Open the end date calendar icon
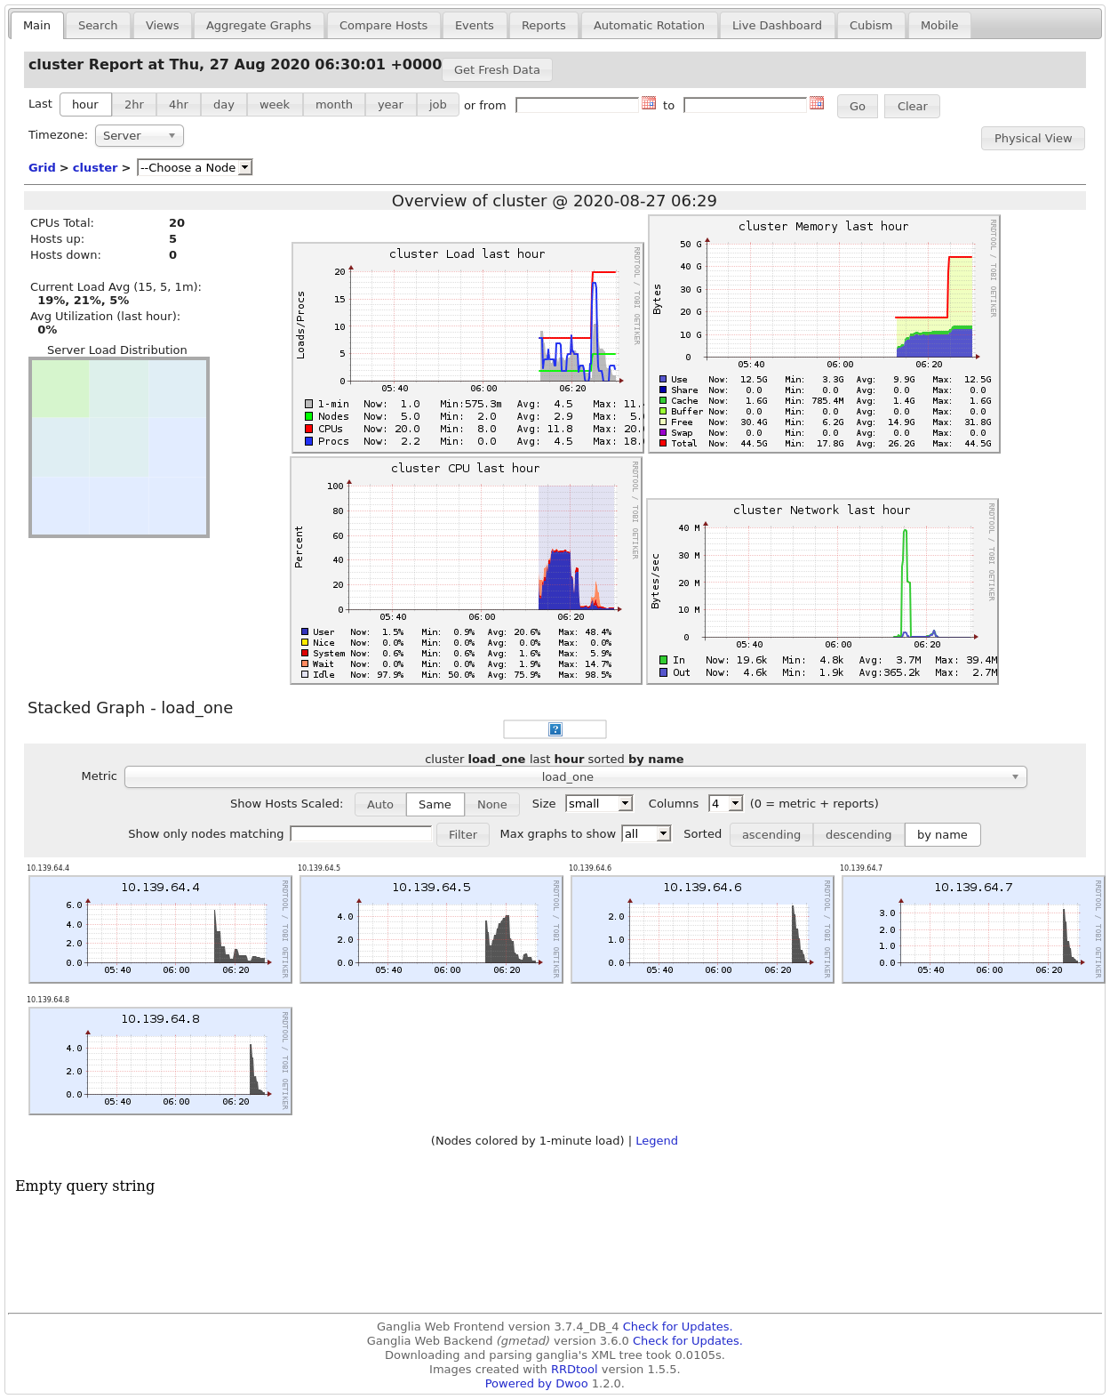Screen dimensions: 1110x1399 (817, 103)
